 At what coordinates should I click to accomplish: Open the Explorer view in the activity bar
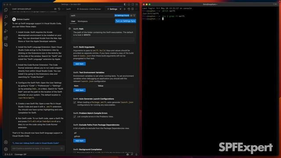6,10
